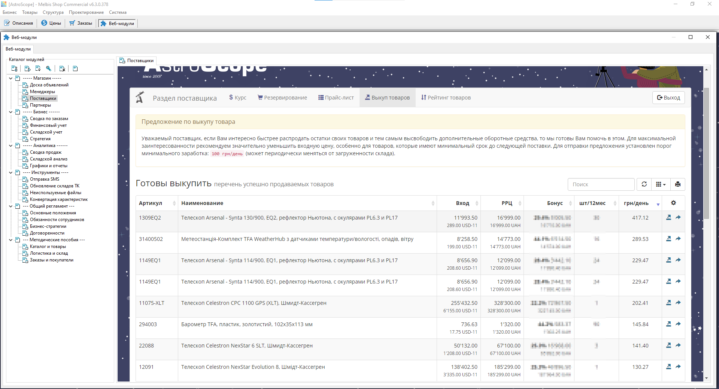Screen dimensions: 719x389
Task: Click the refresh module icon in catalog toolbar
Action: (38, 68)
